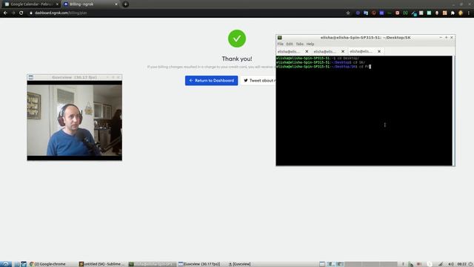474x267 pixels.
Task: Click the volume icon in system tray
Action: click(451, 264)
